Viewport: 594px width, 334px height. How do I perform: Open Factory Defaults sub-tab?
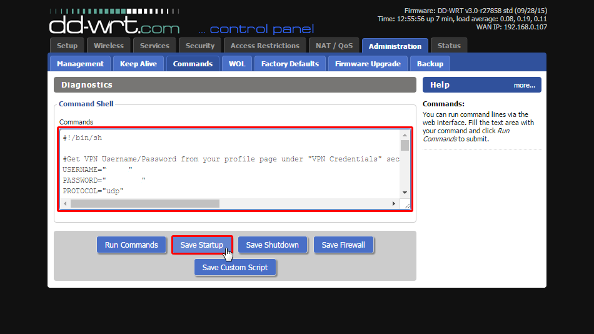click(x=290, y=64)
